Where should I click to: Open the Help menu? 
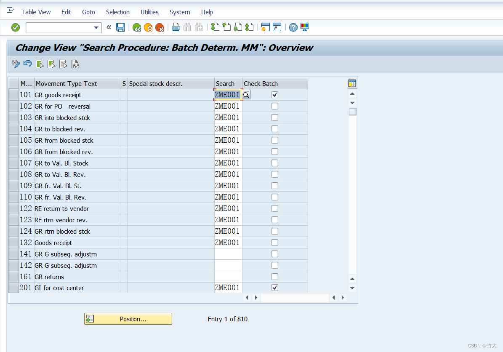(207, 12)
